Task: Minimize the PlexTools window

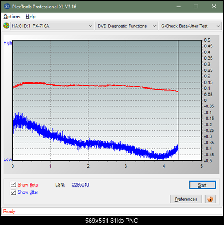Action: coord(178,7)
